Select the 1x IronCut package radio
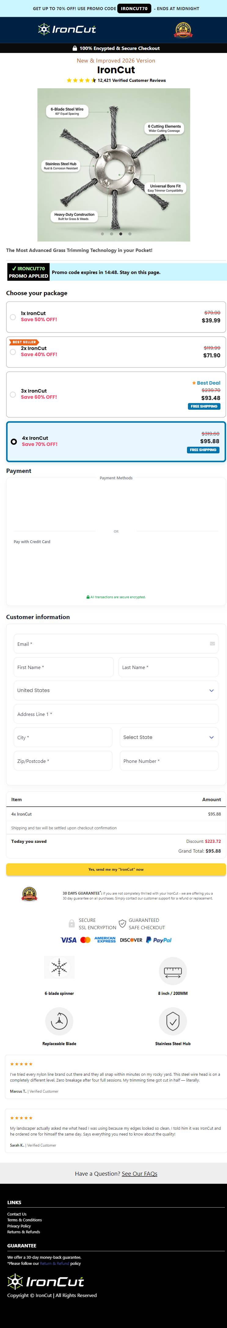227x1328 pixels. [x=13, y=317]
